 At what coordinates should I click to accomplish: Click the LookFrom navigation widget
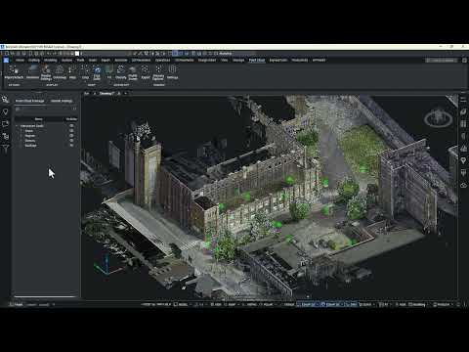tap(439, 117)
